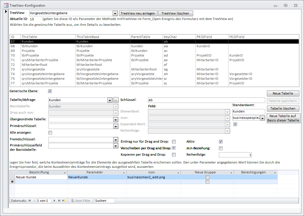Screen dimensions: 304x216
Task: Click the TreeView neu anlegen button
Action: coord(138,13)
